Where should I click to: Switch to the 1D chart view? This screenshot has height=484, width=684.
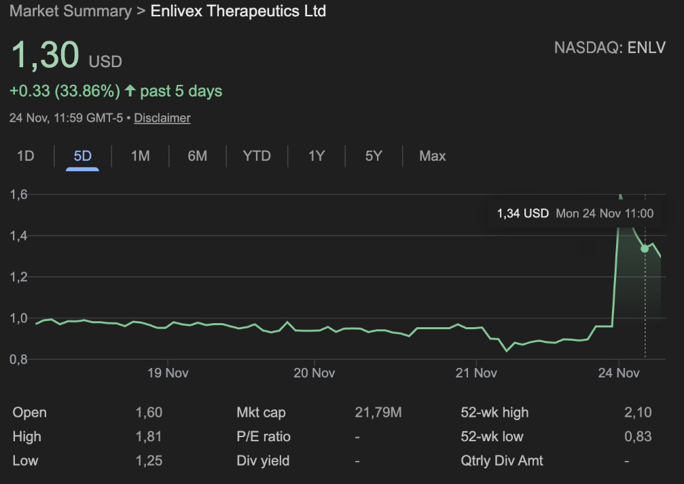click(25, 156)
